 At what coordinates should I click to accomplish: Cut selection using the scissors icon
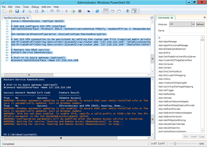click(x=24, y=11)
